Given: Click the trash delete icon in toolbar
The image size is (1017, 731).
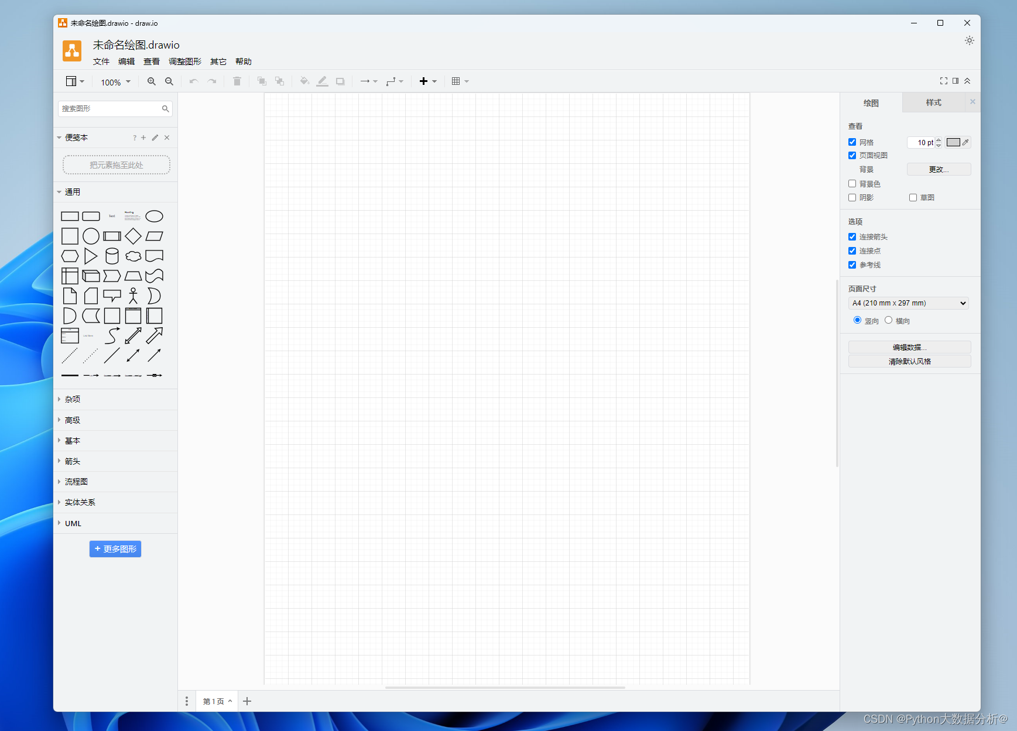Looking at the screenshot, I should tap(237, 81).
